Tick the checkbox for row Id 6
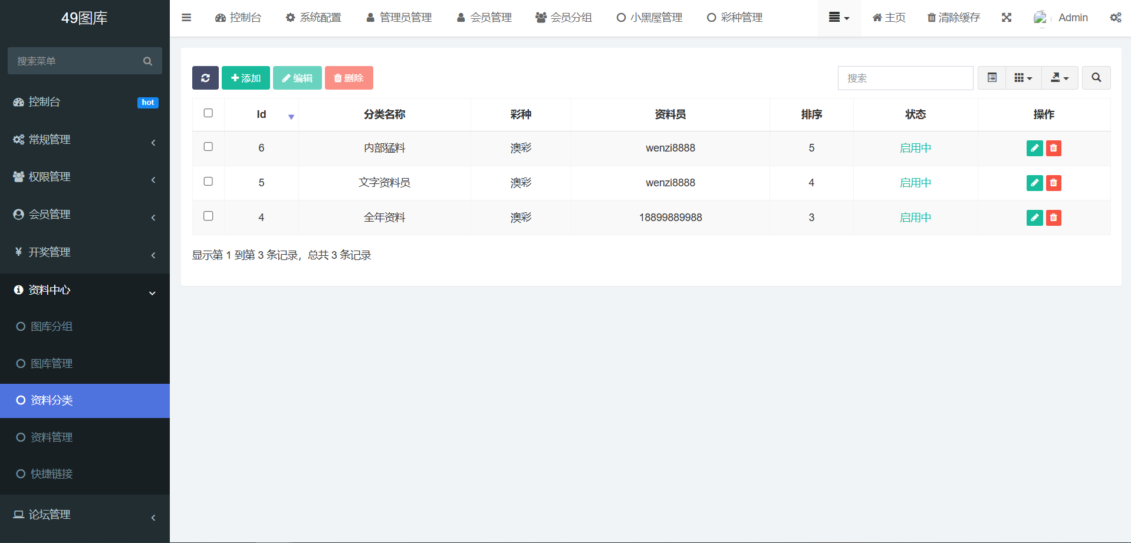This screenshot has width=1131, height=543. point(208,147)
